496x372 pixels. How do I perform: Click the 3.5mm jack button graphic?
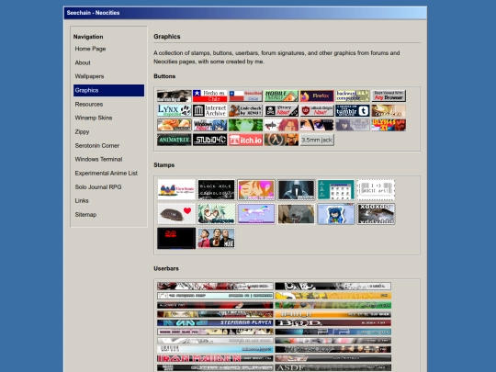[317, 140]
